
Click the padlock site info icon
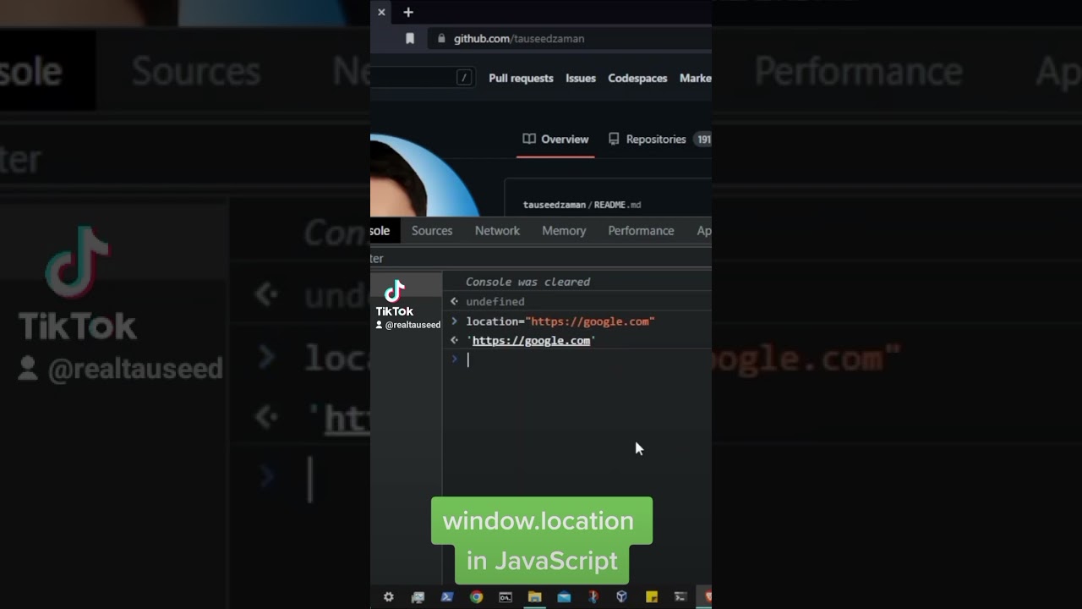pos(440,38)
